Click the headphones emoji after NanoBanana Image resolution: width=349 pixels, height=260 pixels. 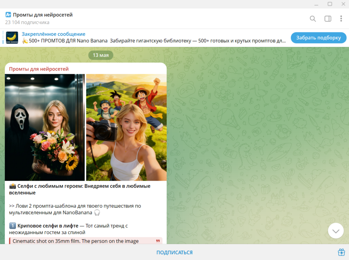point(97,213)
